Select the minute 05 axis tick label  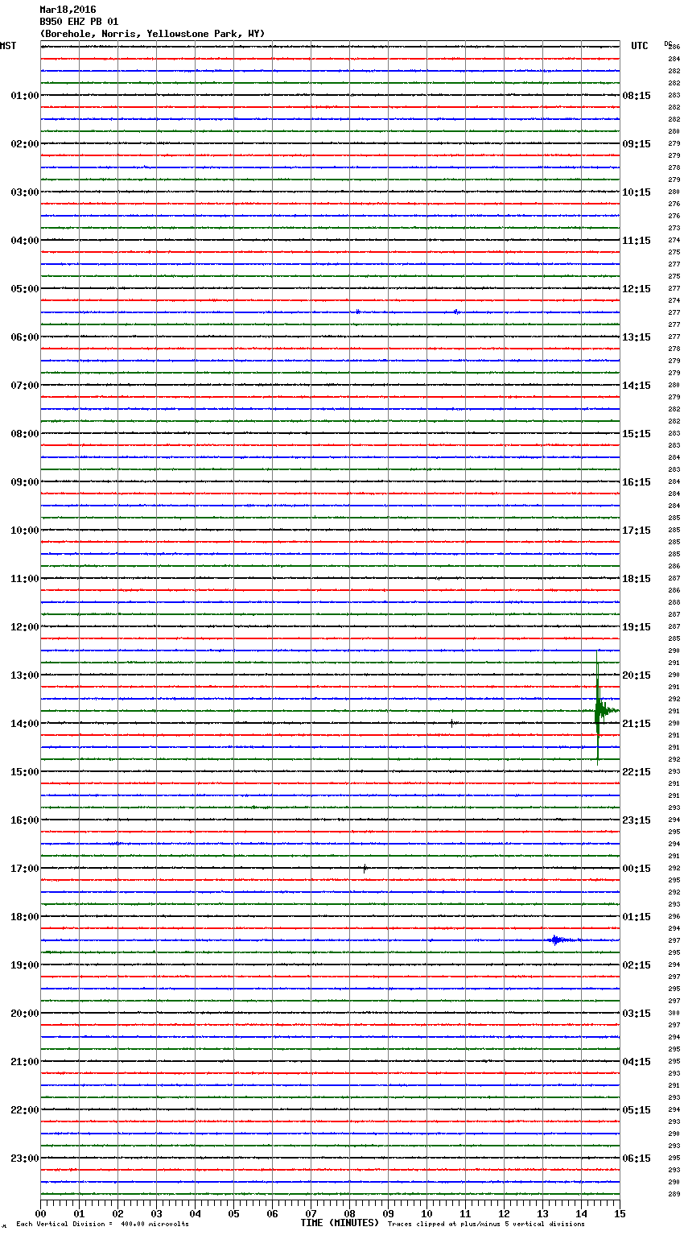tap(233, 1213)
